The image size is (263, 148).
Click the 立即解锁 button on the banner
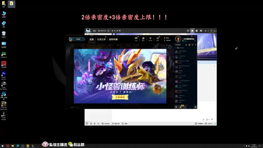tap(120, 97)
